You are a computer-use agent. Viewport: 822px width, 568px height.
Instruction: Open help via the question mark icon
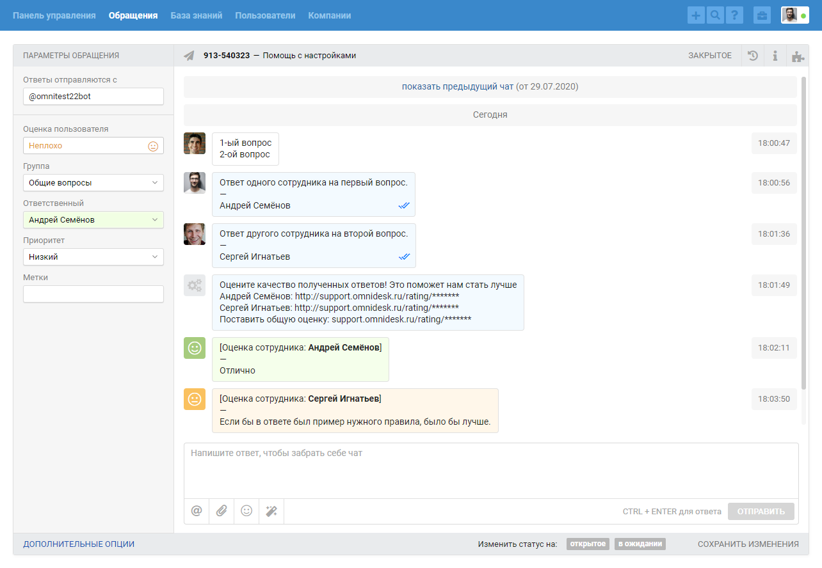[734, 15]
